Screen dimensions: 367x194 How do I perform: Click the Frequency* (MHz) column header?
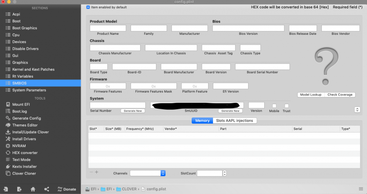(x=144, y=129)
